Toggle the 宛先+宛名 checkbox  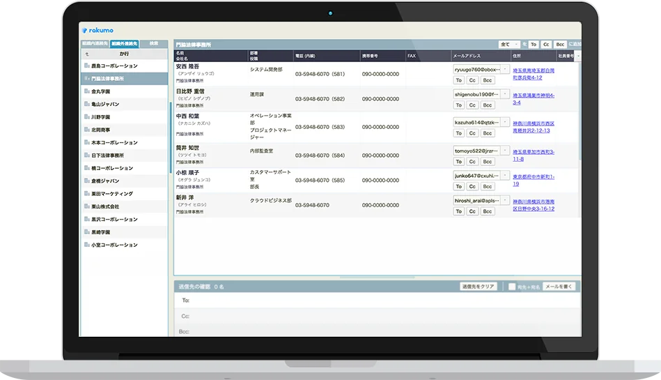(512, 287)
